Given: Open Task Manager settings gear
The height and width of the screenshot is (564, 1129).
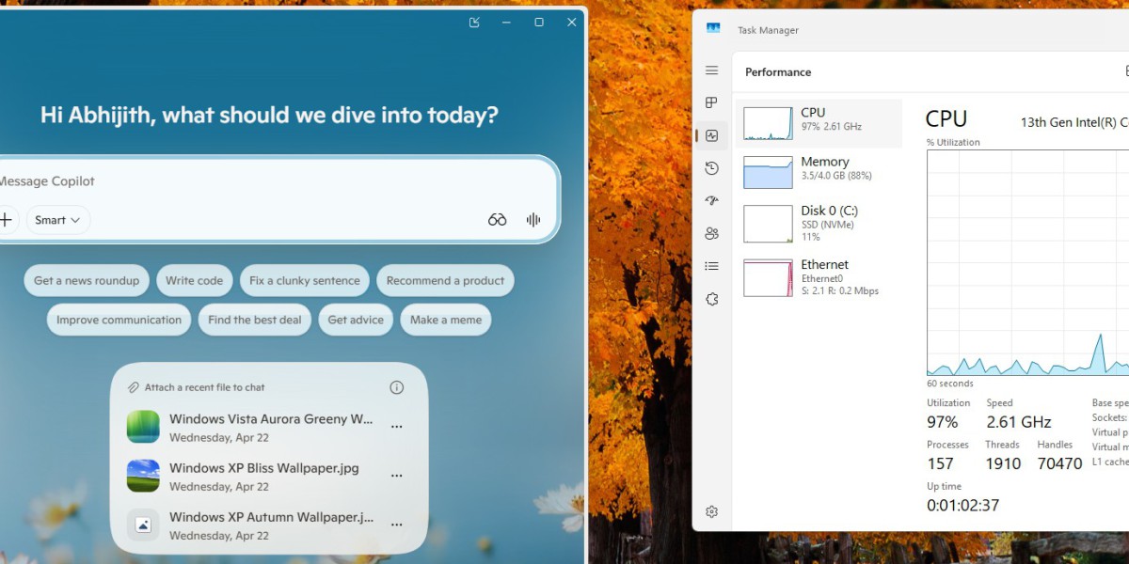Looking at the screenshot, I should point(711,512).
